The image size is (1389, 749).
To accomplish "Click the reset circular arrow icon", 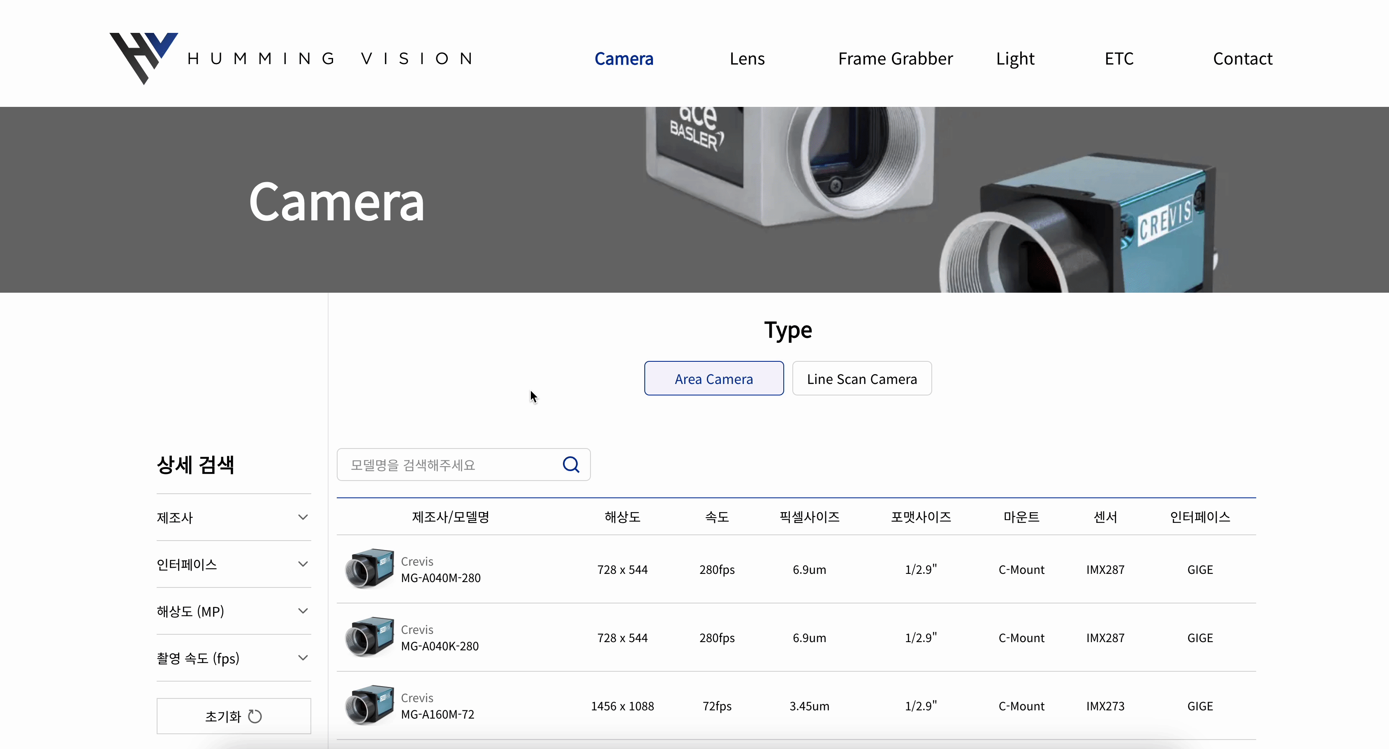I will tap(255, 716).
